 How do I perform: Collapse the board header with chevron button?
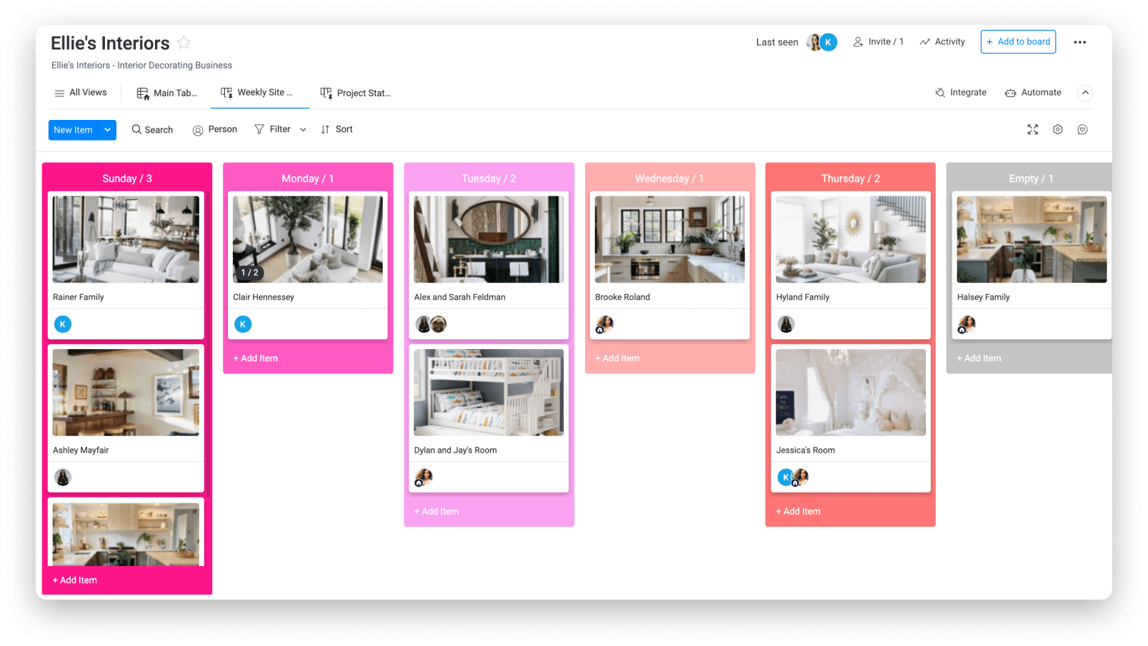tap(1084, 93)
